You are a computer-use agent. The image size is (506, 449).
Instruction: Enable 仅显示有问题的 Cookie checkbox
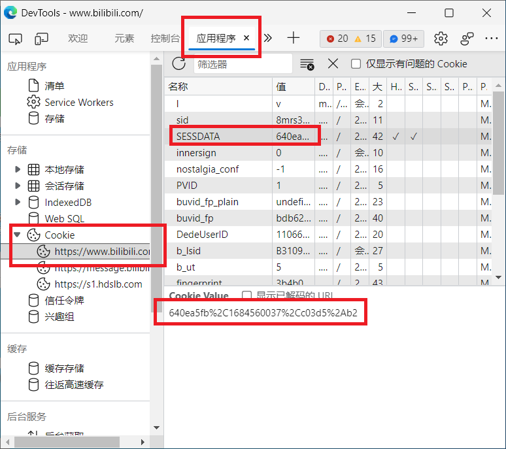(356, 64)
